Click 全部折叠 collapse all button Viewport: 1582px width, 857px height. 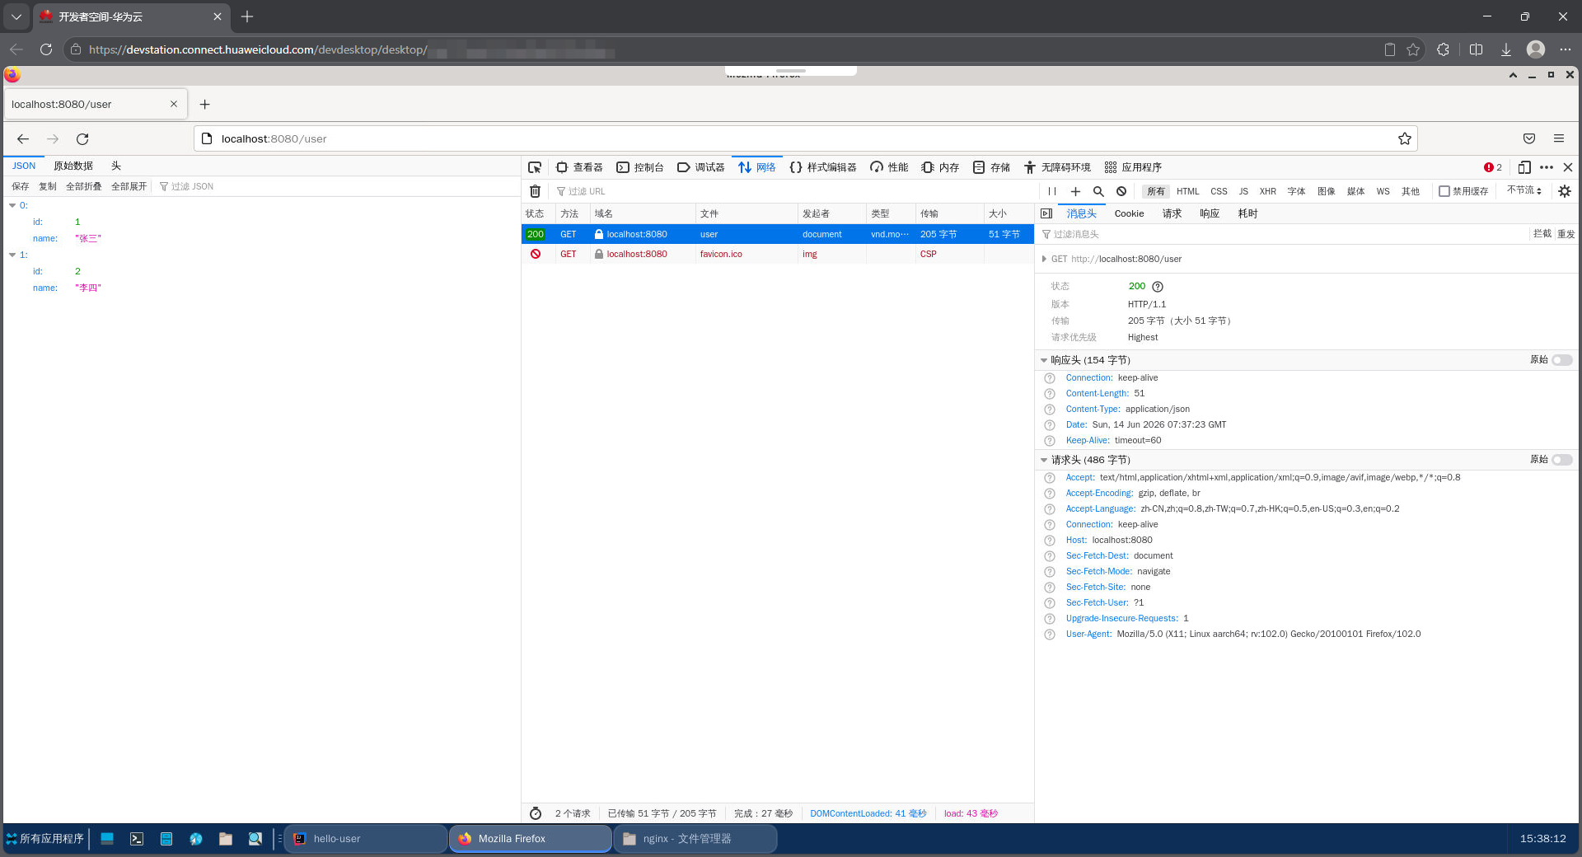(x=84, y=186)
